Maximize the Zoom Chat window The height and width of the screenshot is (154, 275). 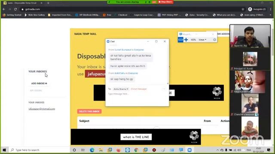coord(156,41)
